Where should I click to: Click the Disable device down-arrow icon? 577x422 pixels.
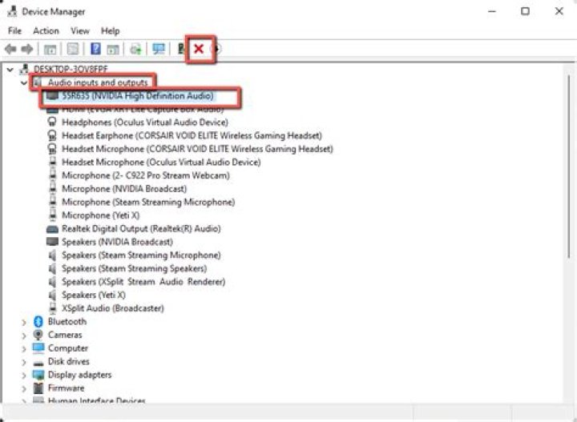[217, 49]
